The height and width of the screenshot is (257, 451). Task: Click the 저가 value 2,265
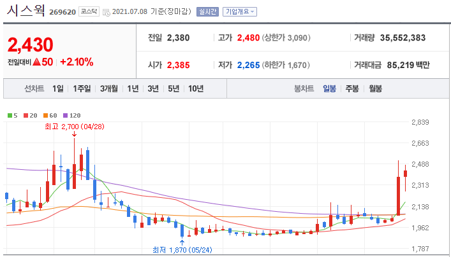click(x=249, y=66)
